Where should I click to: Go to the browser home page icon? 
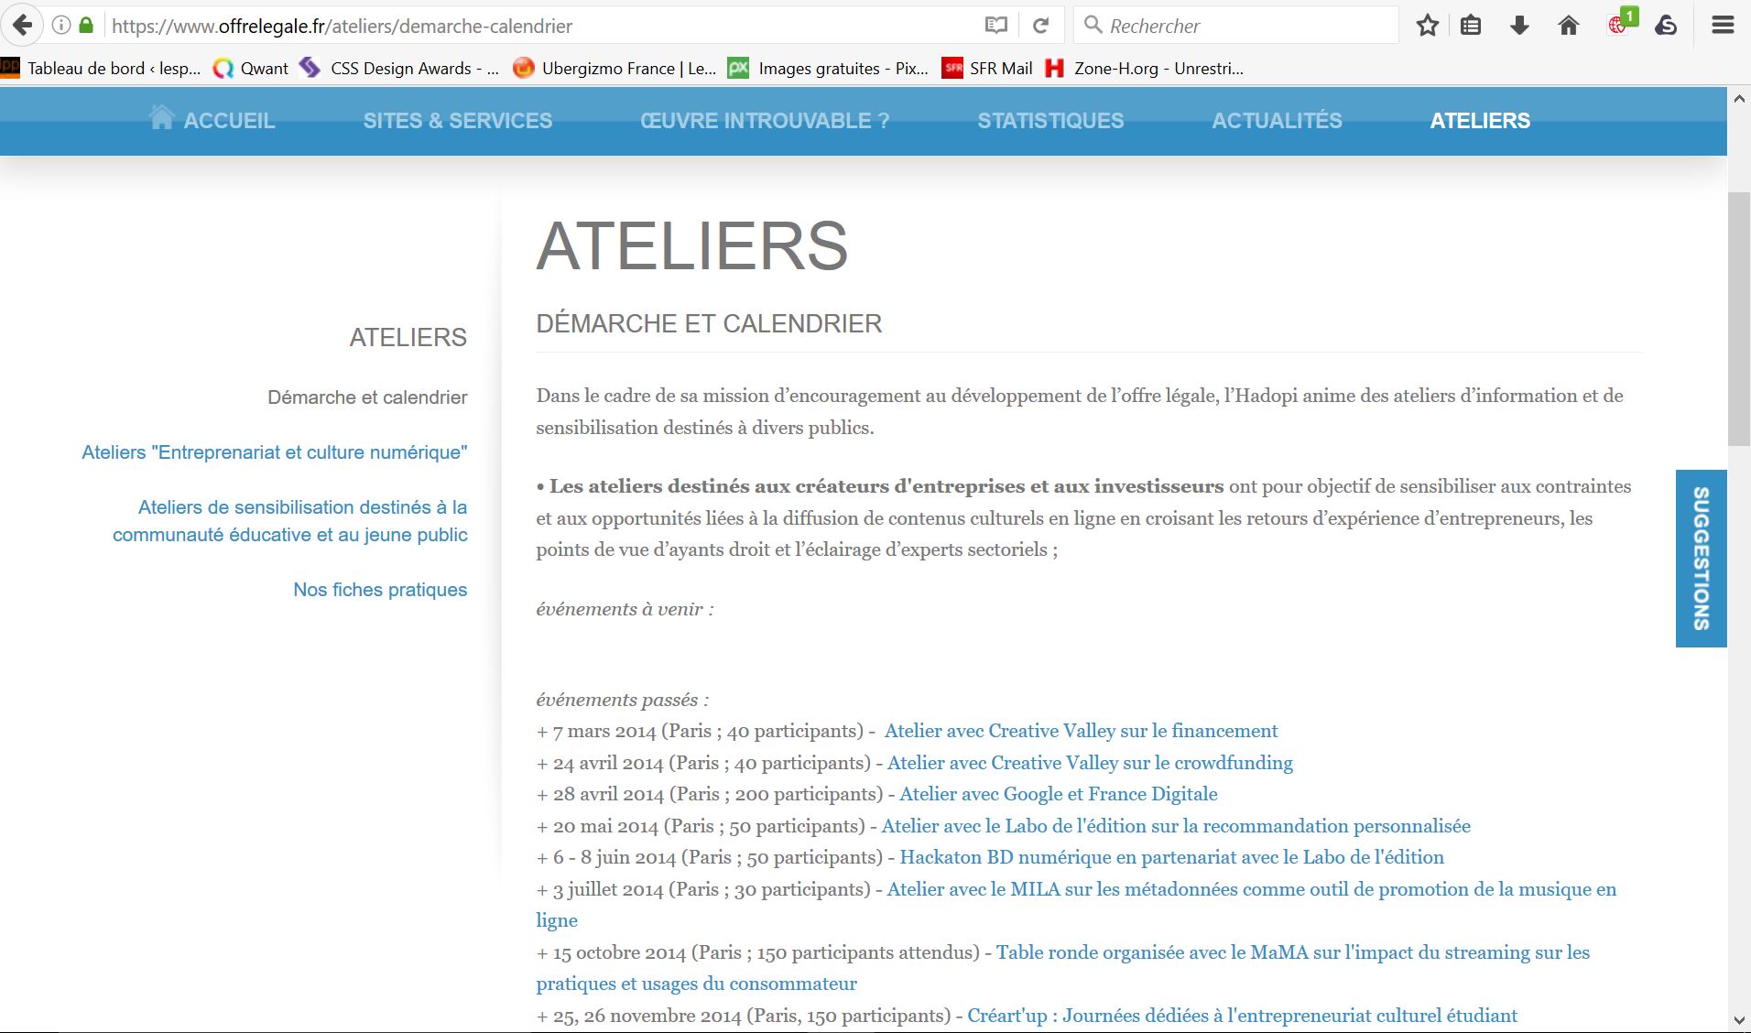1569,26
